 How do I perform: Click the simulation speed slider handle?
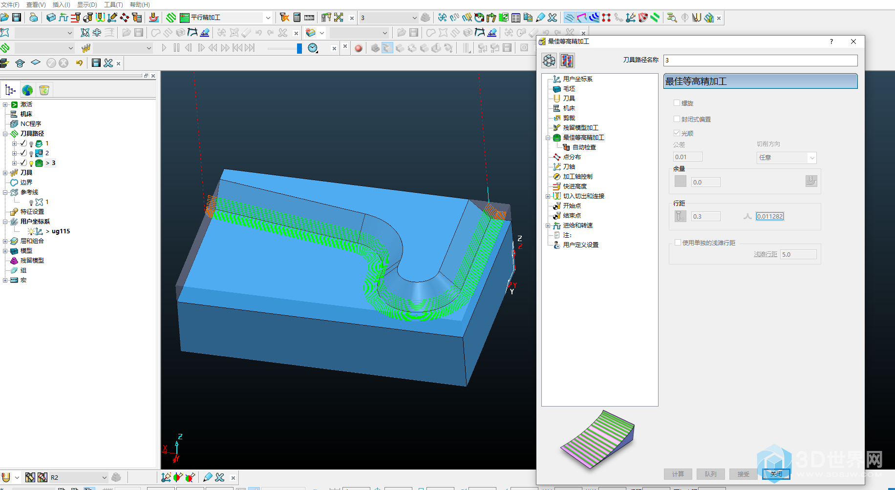click(x=299, y=48)
